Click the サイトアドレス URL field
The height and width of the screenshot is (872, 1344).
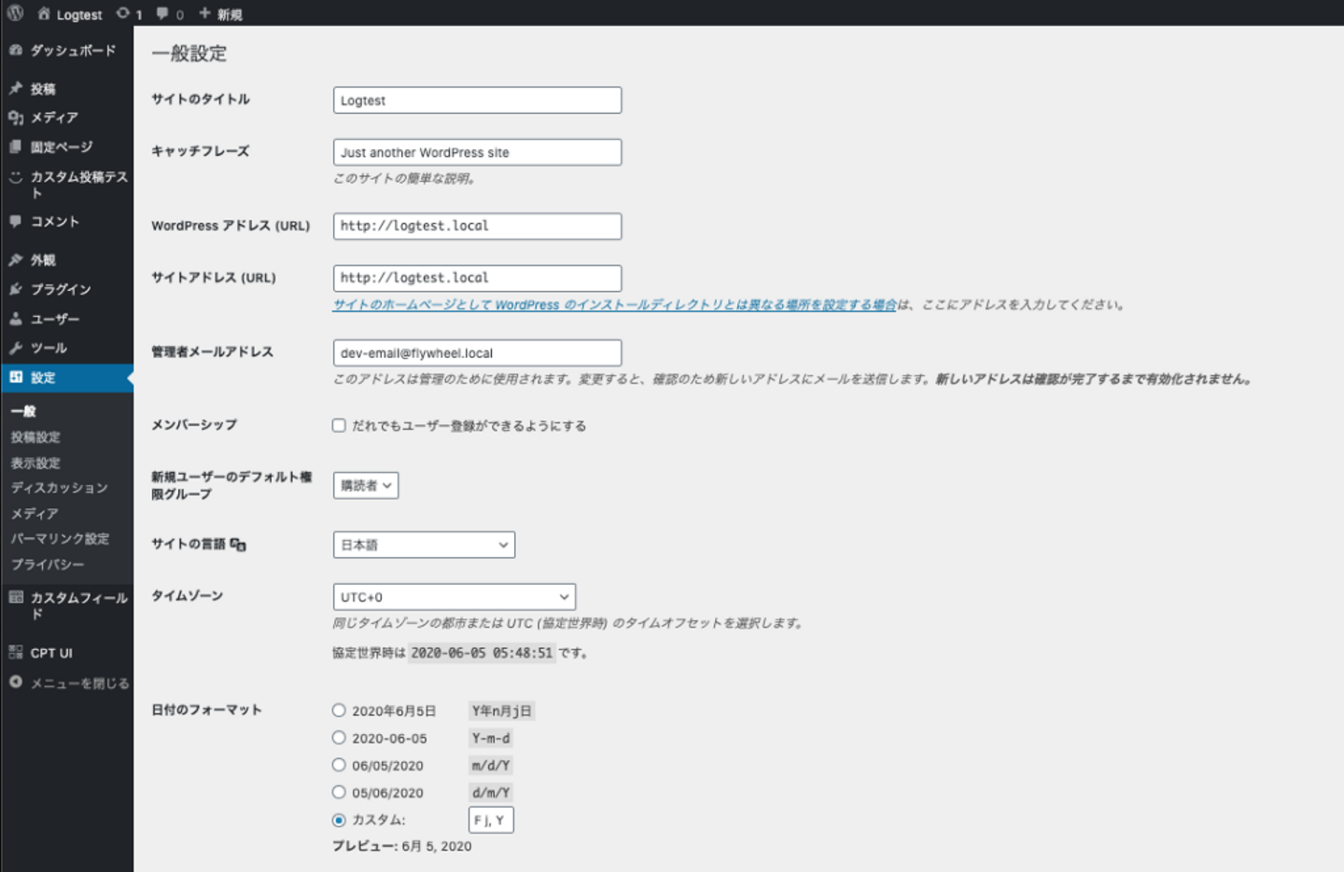pyautogui.click(x=477, y=278)
